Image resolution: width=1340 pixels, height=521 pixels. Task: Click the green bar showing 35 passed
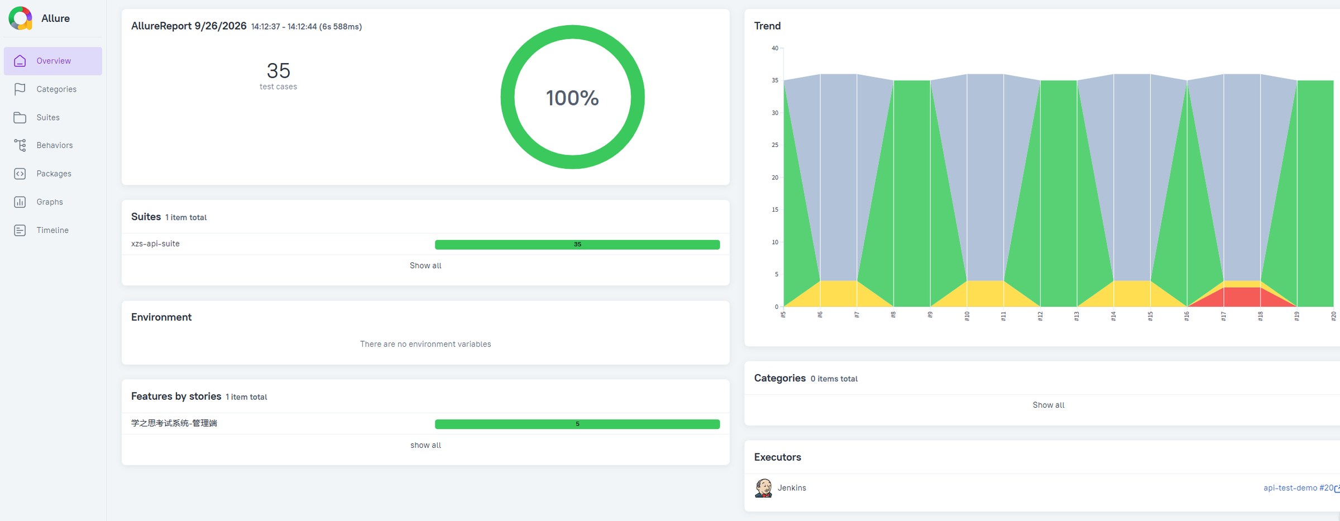(x=577, y=245)
